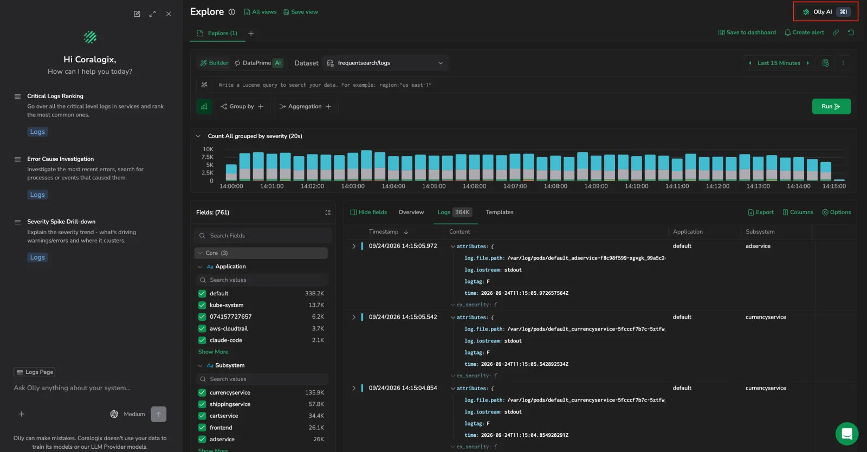Click the magic wand icon in the query bar
Image resolution: width=867 pixels, height=452 pixels.
click(x=204, y=85)
